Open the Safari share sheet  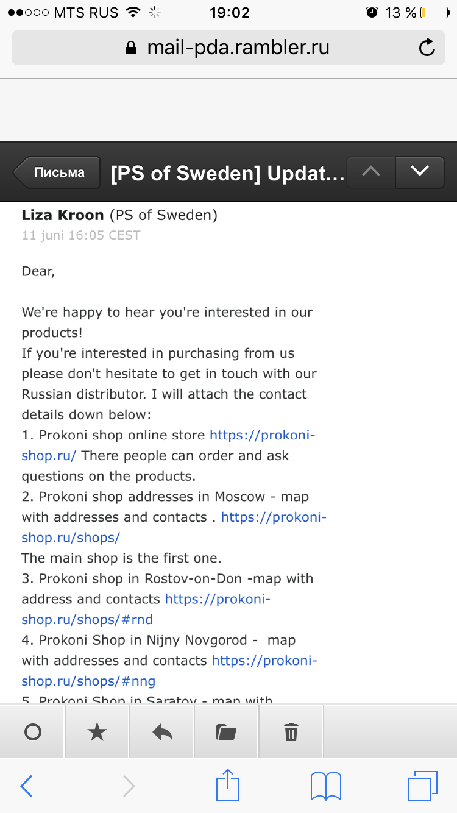click(x=228, y=785)
